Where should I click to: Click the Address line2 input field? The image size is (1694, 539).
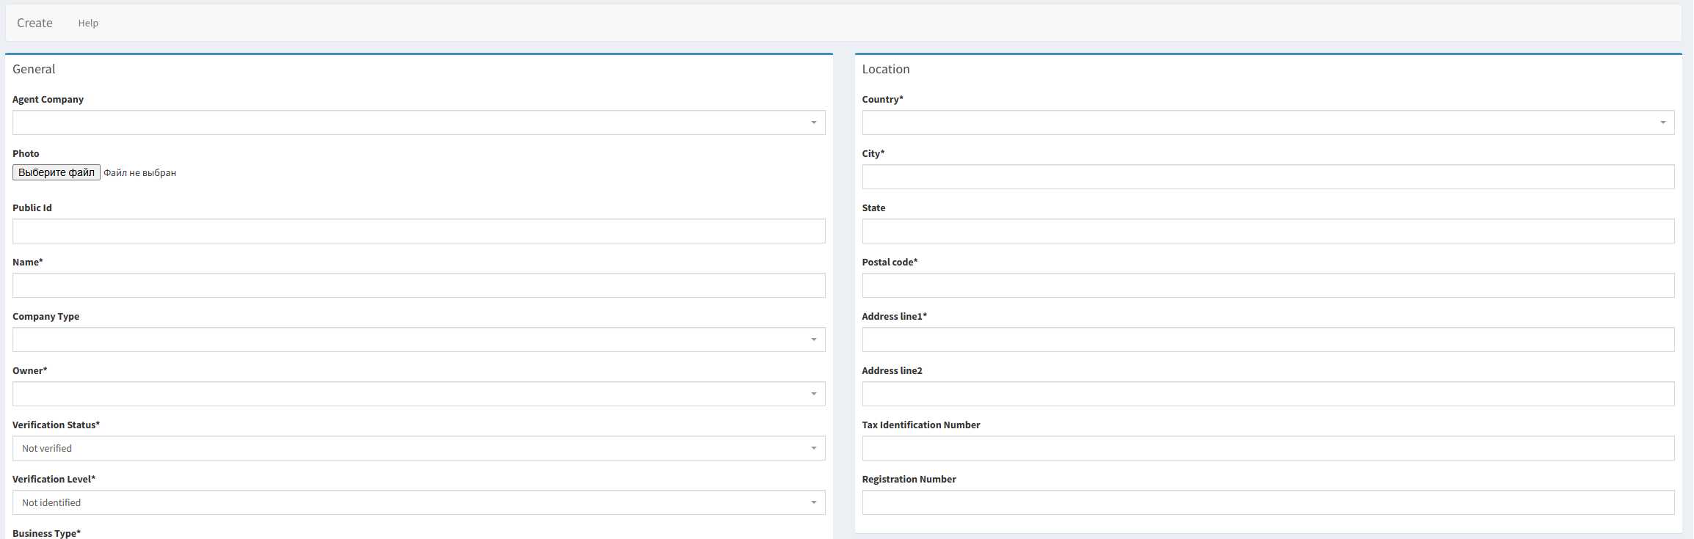click(x=1268, y=394)
